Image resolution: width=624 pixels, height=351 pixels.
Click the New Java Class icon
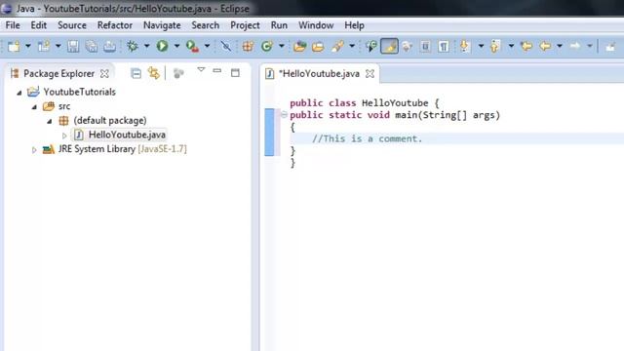[x=267, y=47]
